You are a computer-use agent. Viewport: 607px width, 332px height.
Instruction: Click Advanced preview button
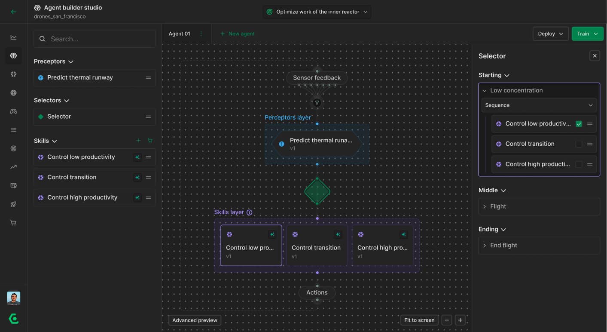(195, 320)
